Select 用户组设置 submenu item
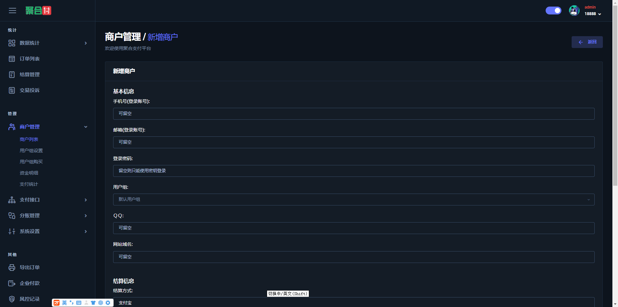 pos(31,151)
